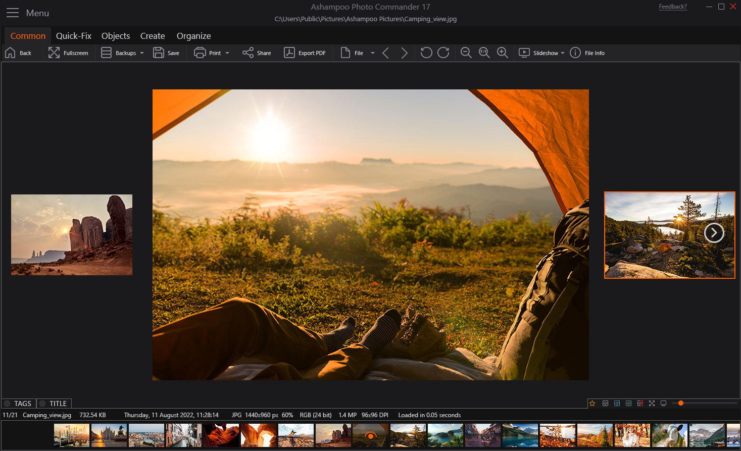Open the Fullscreen view

point(69,53)
